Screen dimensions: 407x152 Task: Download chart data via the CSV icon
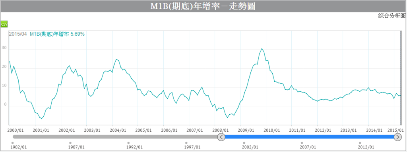(4, 24)
